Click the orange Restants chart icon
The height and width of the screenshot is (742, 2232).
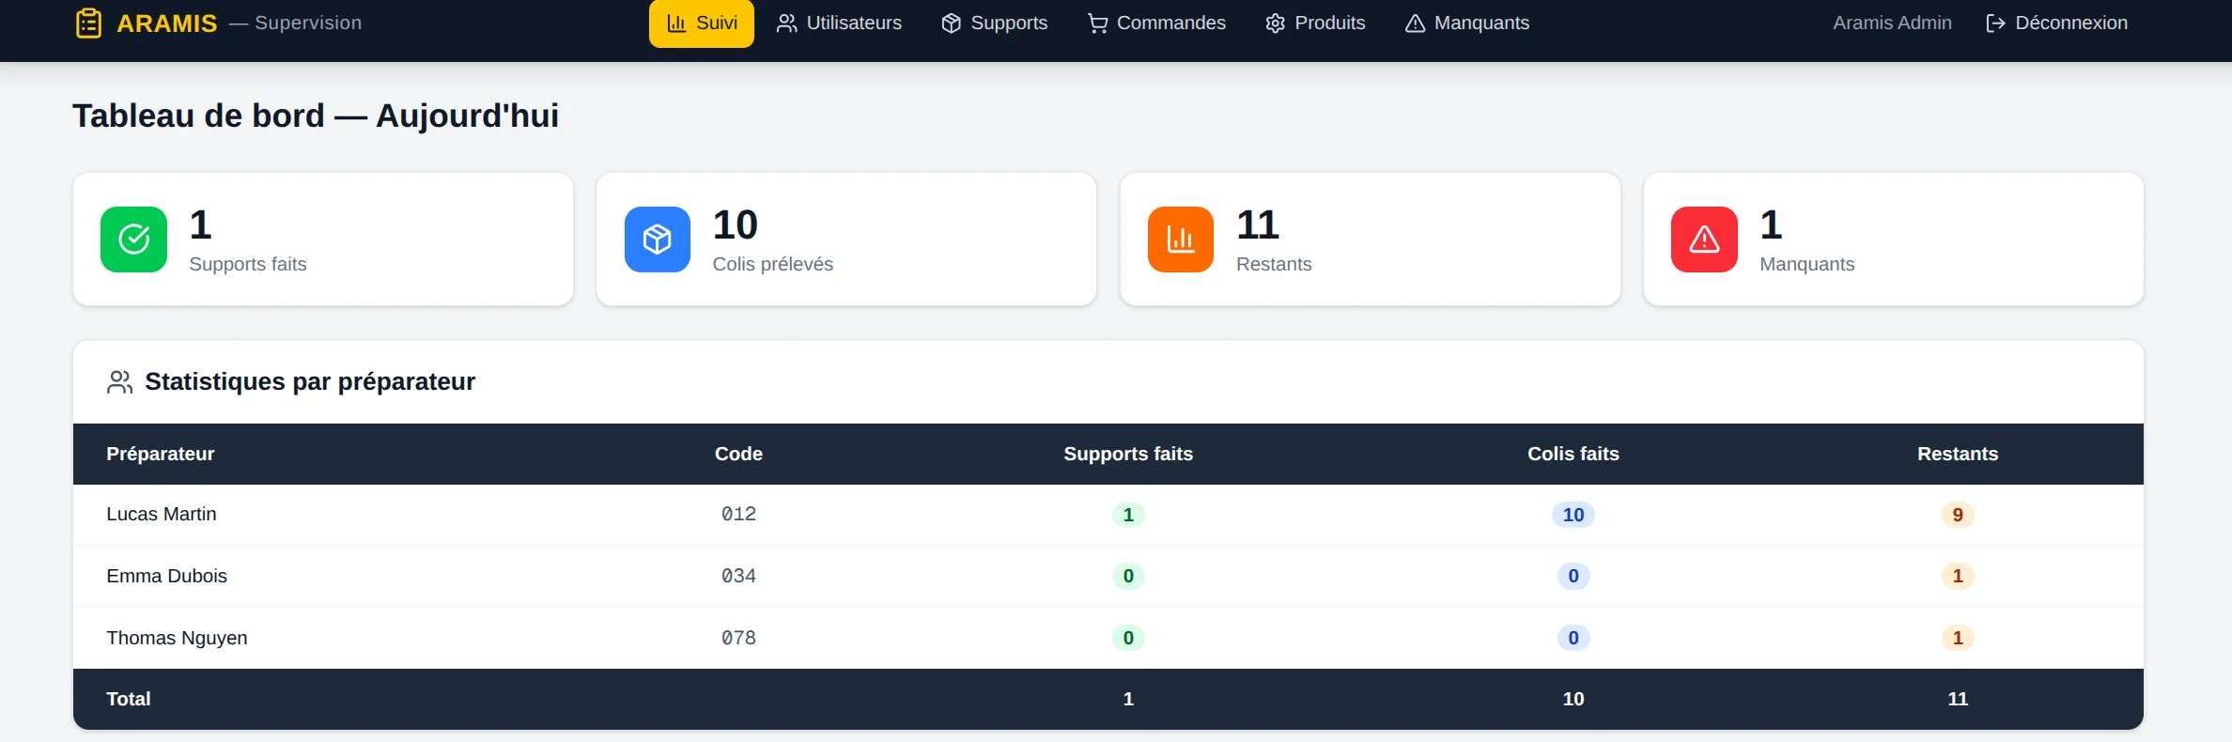[x=1181, y=240]
